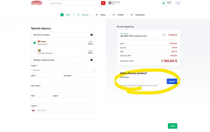Click quantity badge next to JBL BAR 1000
This screenshot has width=210, height=132.
164,35
